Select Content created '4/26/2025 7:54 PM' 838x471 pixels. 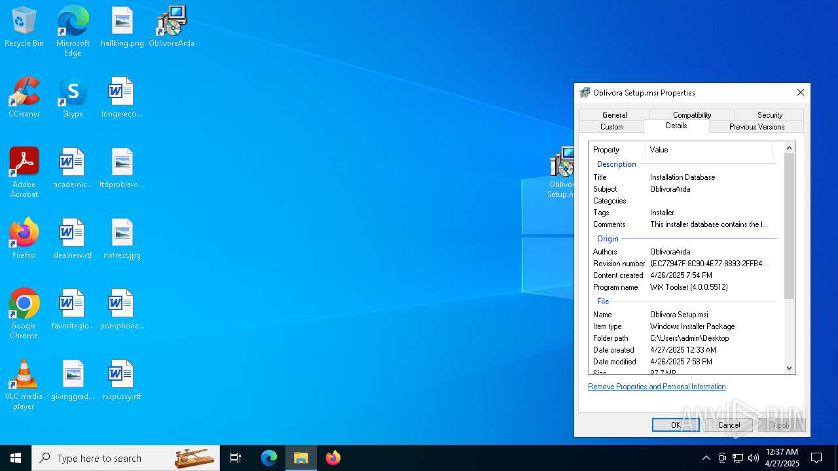tap(681, 275)
